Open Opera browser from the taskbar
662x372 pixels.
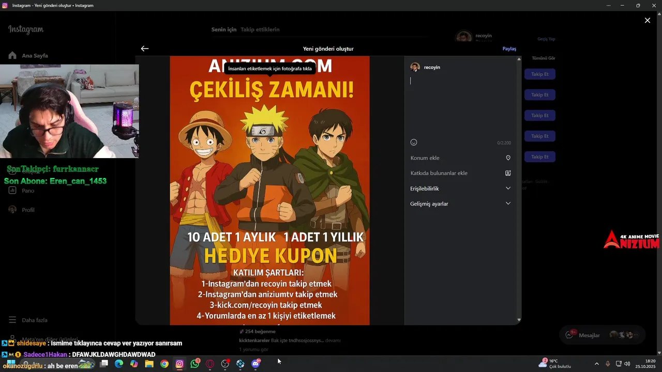(210, 364)
